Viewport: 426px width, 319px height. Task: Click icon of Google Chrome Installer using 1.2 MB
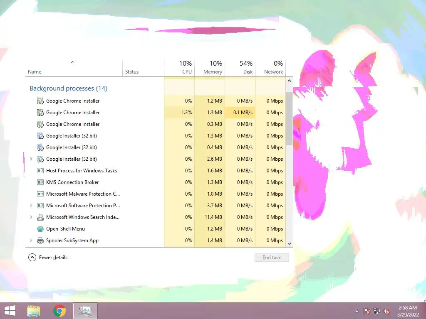point(40,101)
